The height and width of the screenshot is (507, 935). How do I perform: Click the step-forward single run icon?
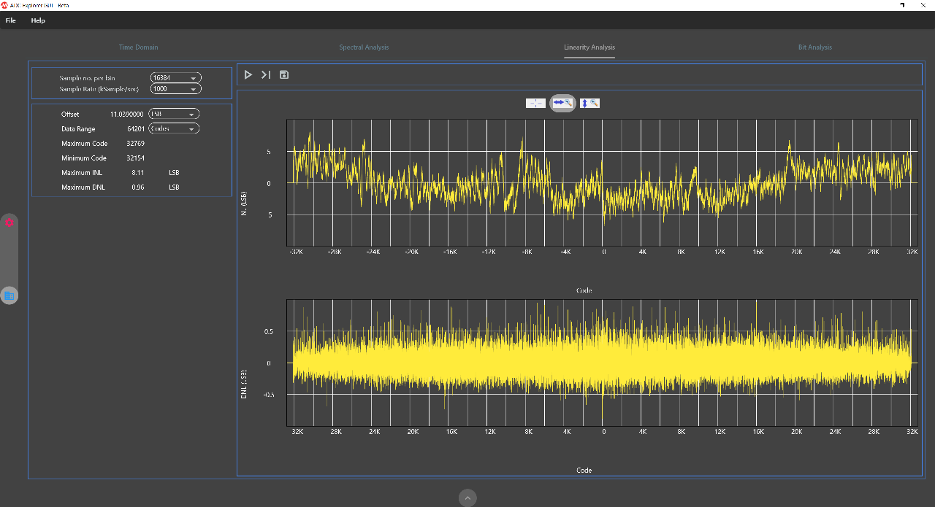(266, 74)
